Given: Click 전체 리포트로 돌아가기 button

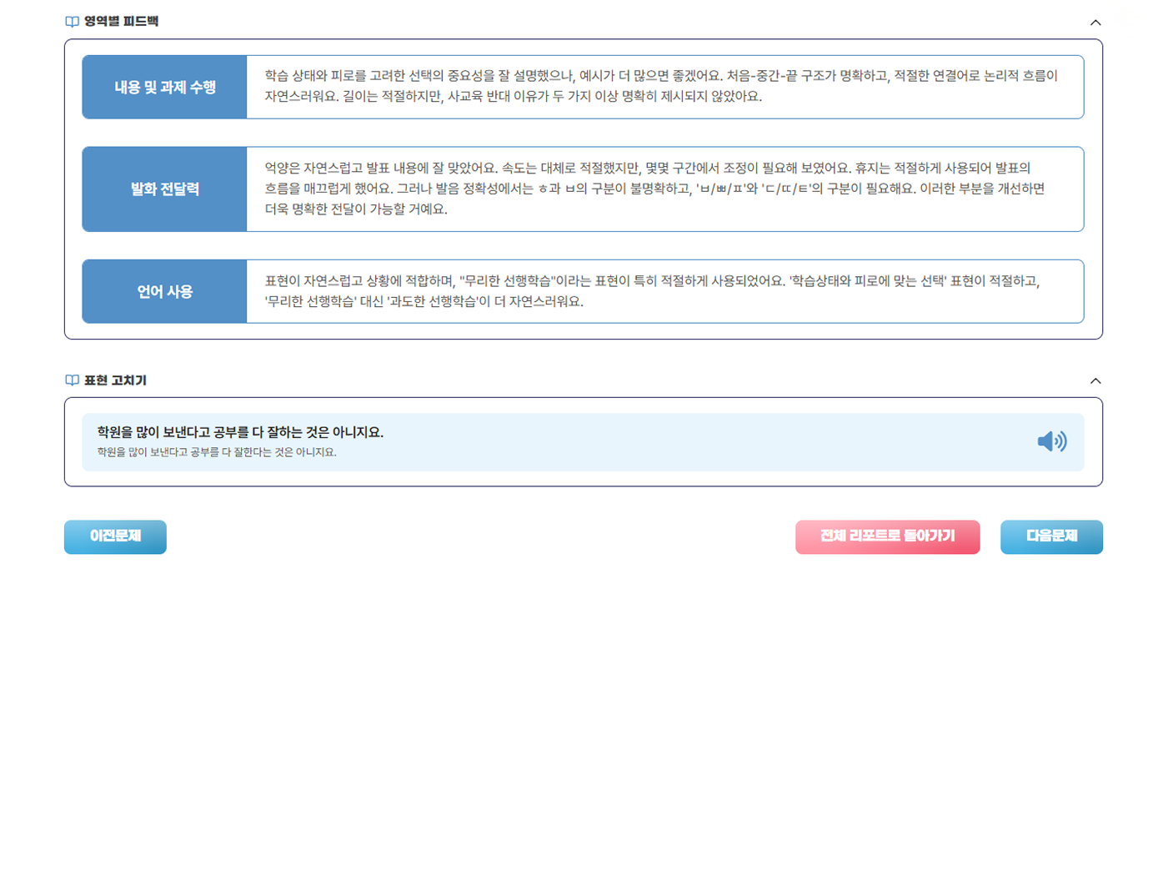Looking at the screenshot, I should pos(887,536).
